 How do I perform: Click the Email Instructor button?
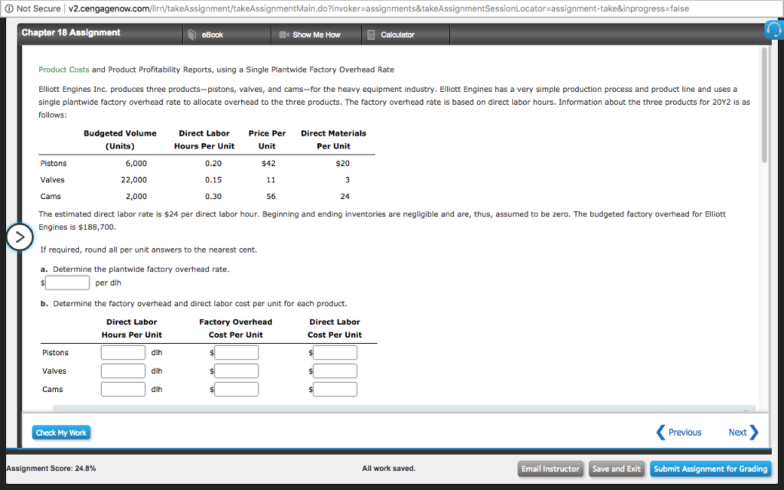point(550,469)
